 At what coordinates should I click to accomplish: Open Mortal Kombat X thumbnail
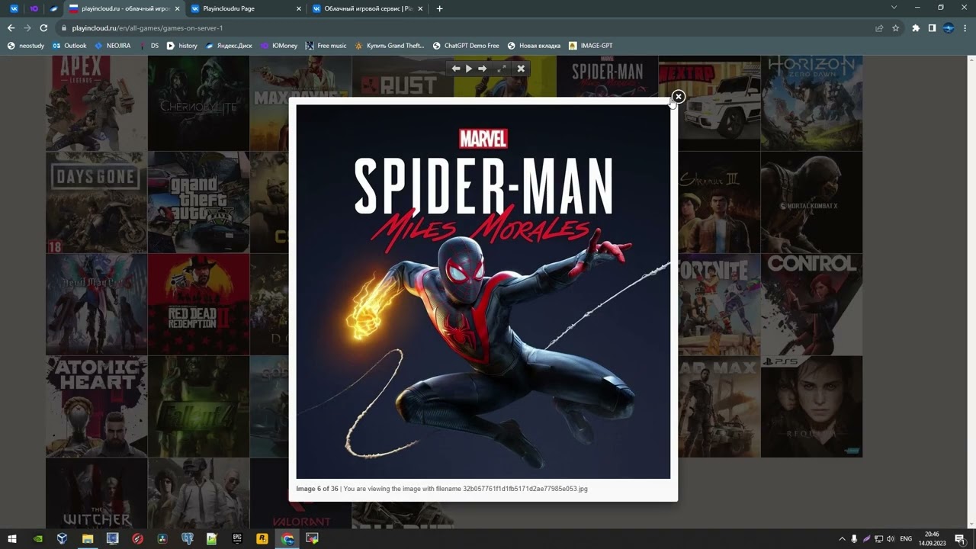point(811,202)
